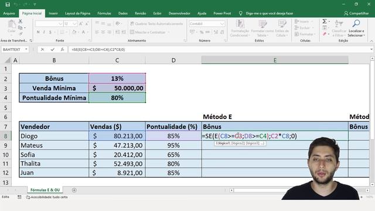
Task: Click the add new sheet plus icon
Action: (74, 190)
